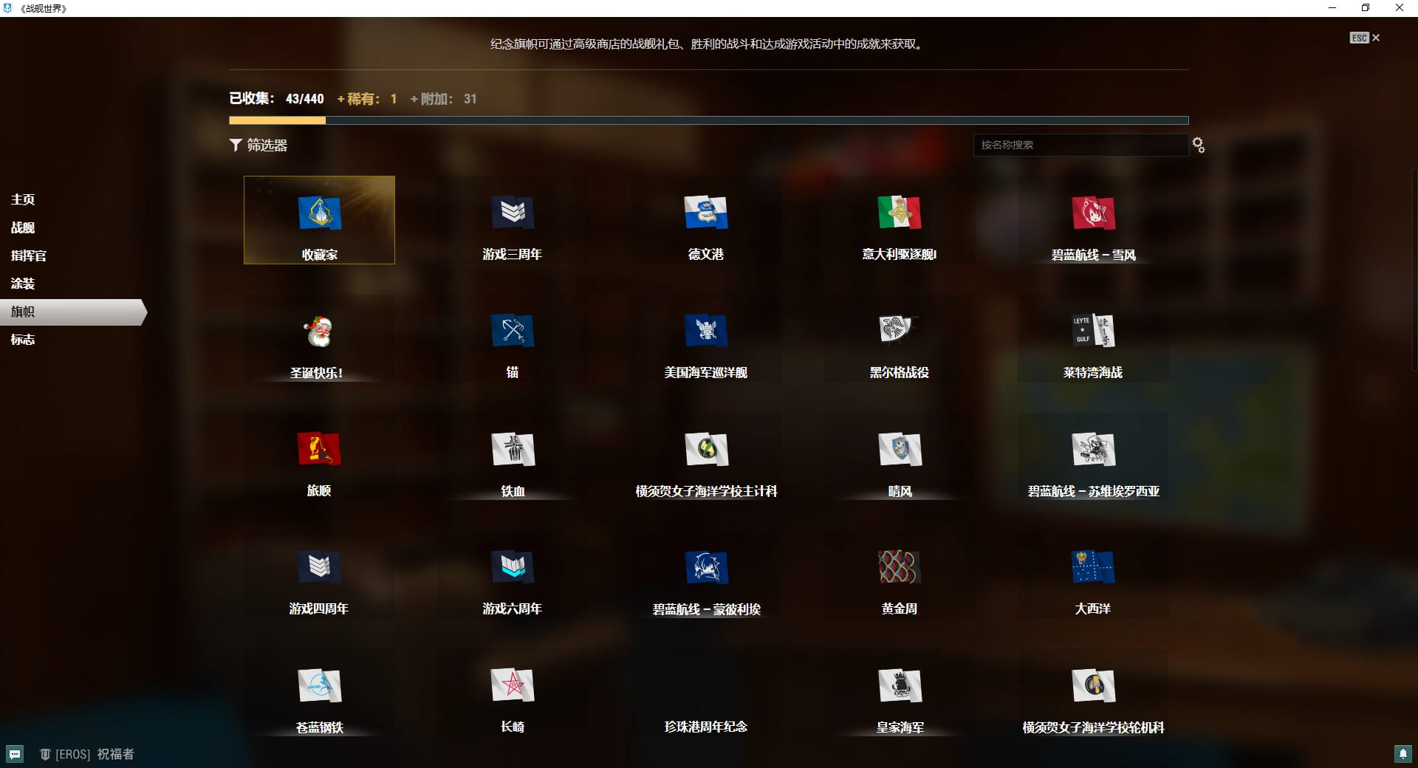
Task: Open the 涂装 camouflage tab
Action: [x=23, y=284]
